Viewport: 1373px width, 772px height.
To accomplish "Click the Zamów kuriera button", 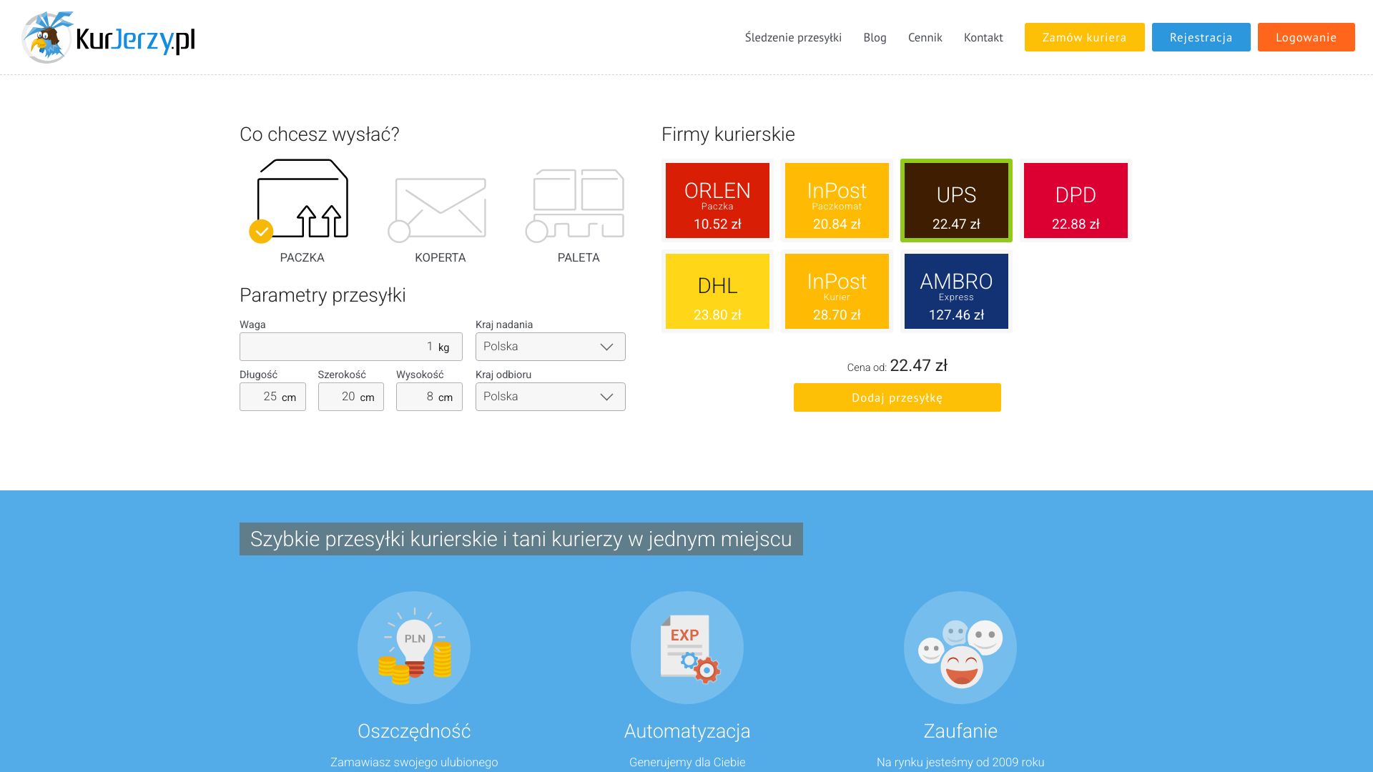I will (1084, 37).
